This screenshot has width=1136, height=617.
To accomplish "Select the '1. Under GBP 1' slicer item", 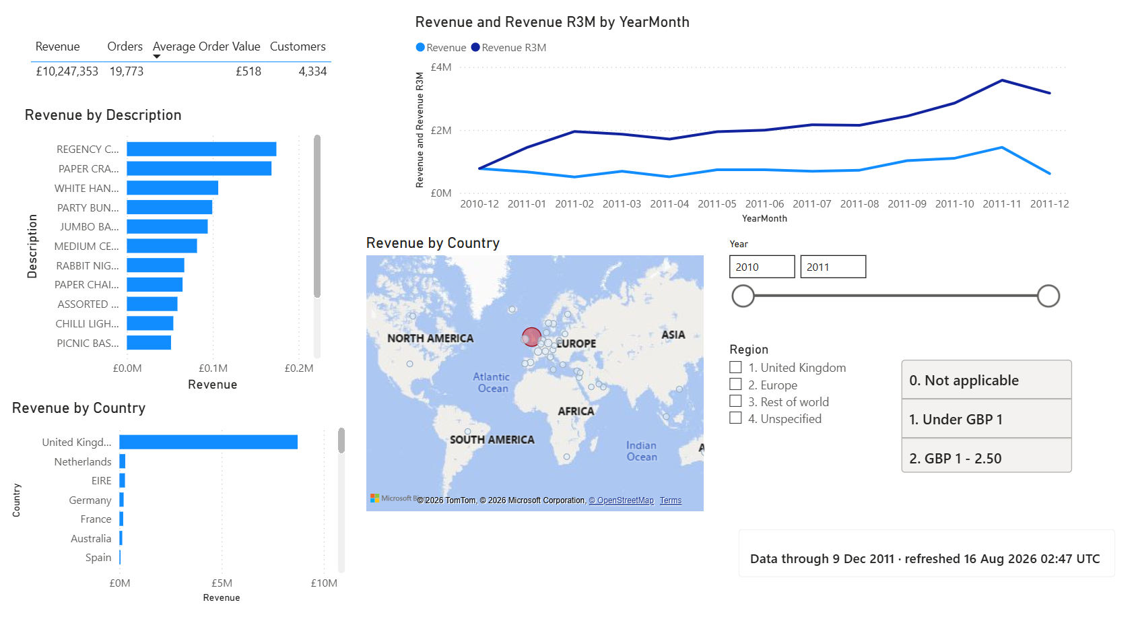I will 986,419.
